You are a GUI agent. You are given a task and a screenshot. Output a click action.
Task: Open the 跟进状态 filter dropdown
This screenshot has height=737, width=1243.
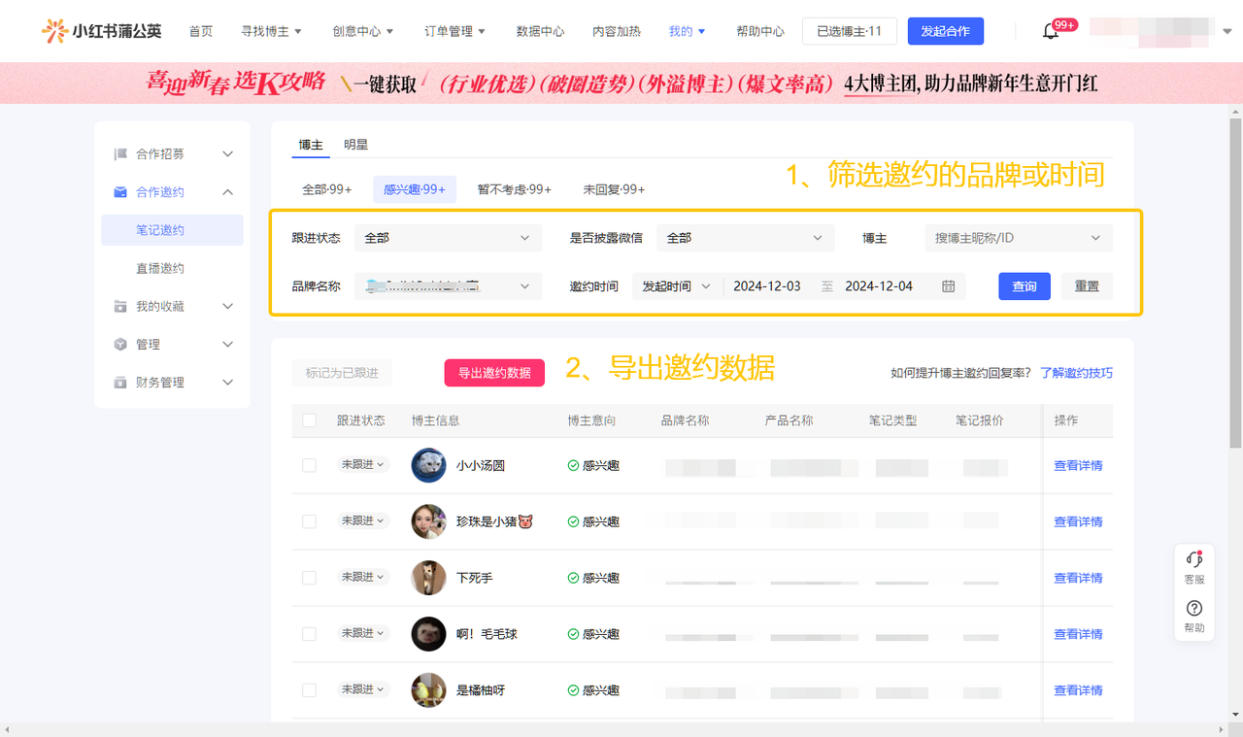[447, 238]
